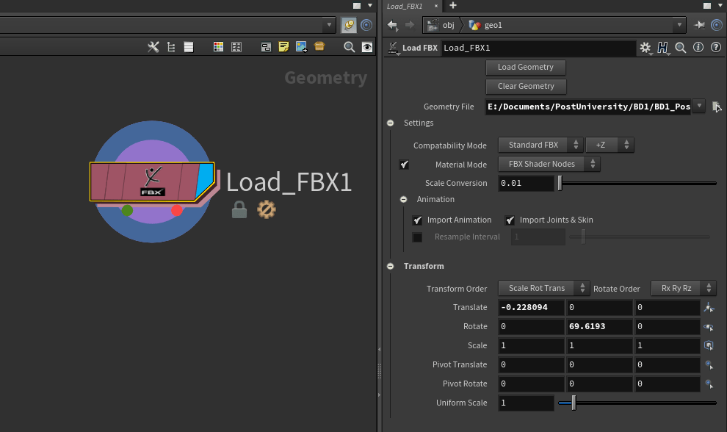The image size is (727, 432).
Task: Disable the Import Animation checkbox
Action: (417, 220)
